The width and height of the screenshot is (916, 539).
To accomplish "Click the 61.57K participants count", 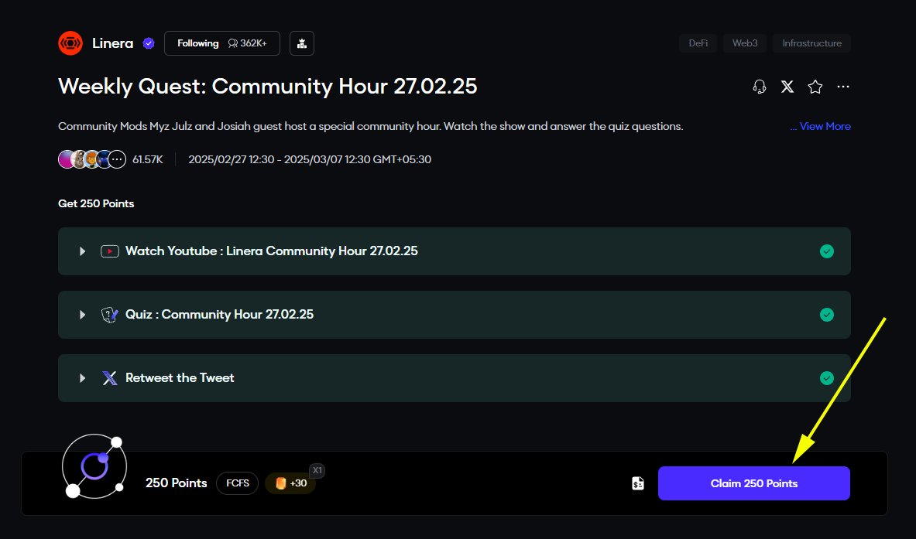I will pos(148,159).
